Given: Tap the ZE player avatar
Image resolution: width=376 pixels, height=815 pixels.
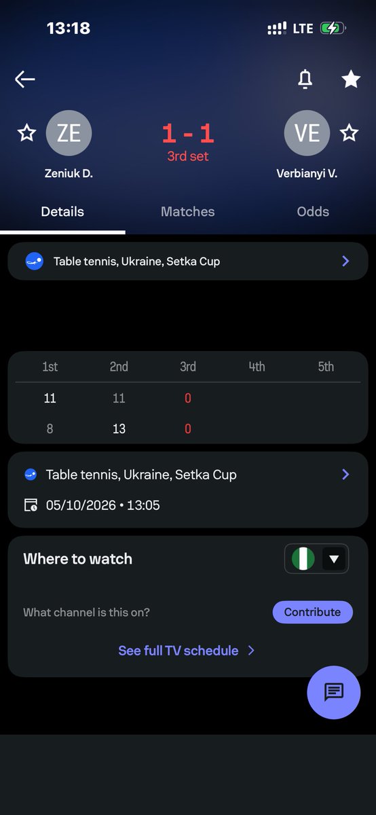Looking at the screenshot, I should (69, 133).
